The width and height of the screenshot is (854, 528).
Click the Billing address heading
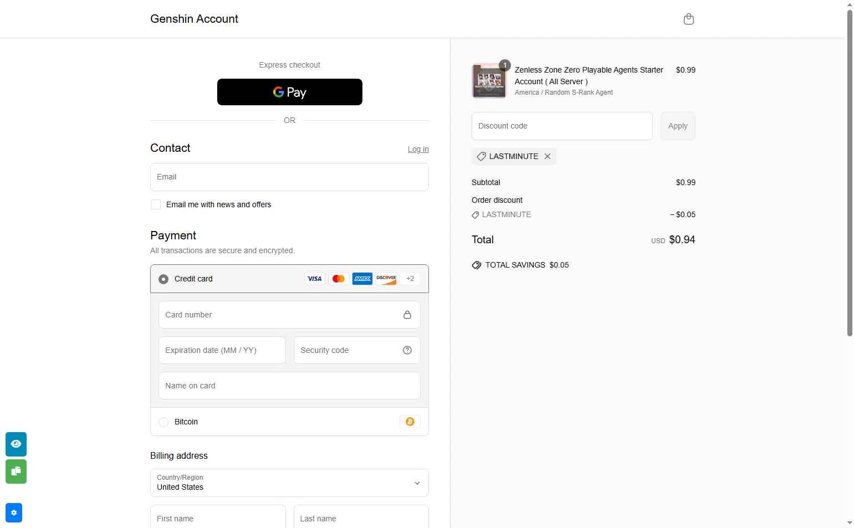click(179, 455)
